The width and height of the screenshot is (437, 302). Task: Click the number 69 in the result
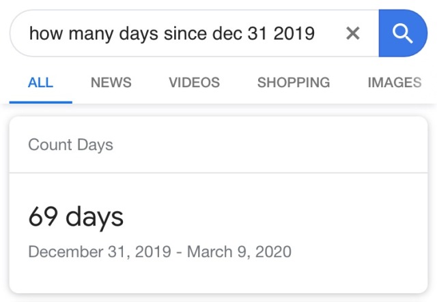[43, 216]
